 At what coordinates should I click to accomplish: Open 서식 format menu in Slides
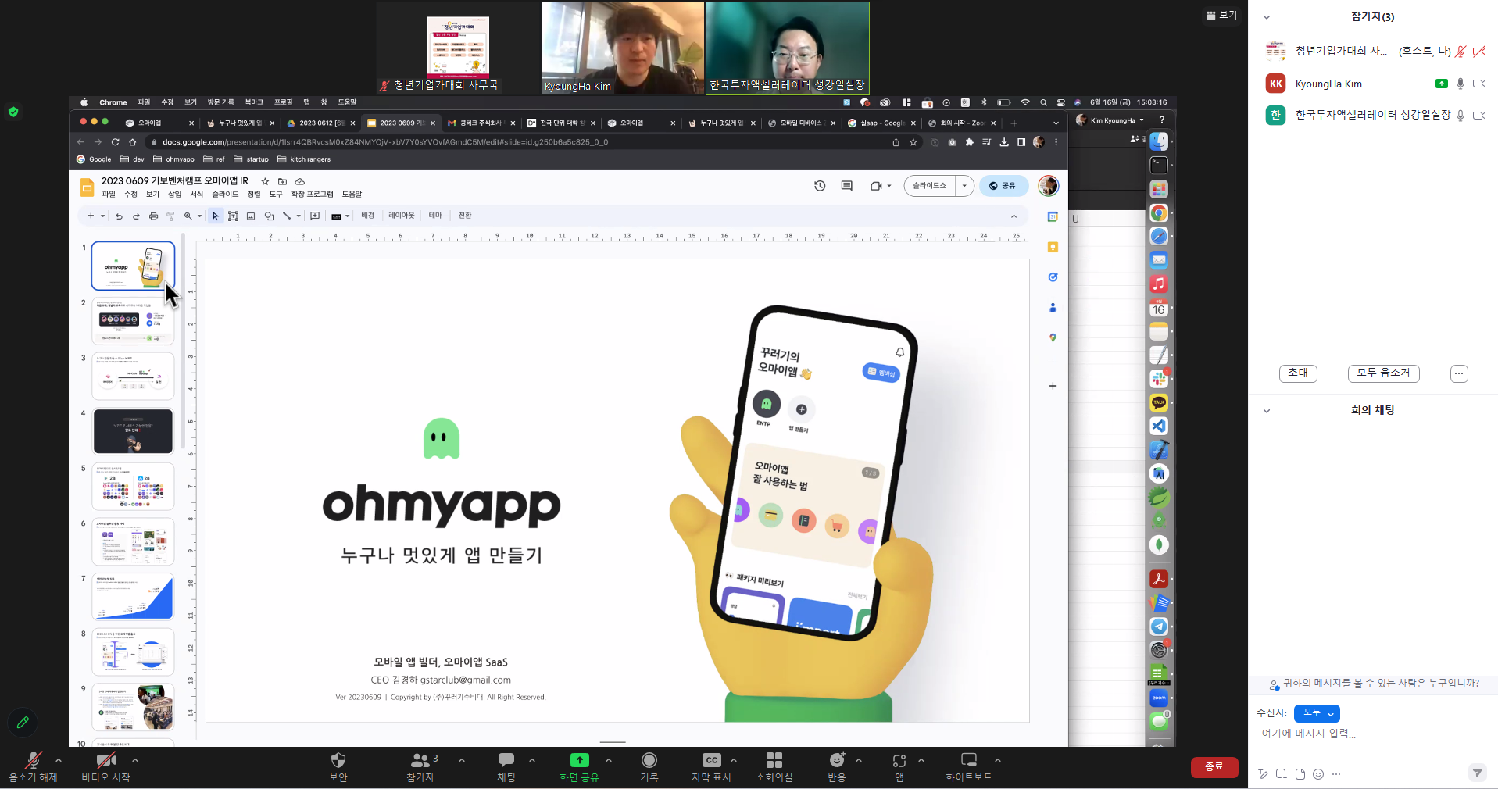tap(197, 195)
